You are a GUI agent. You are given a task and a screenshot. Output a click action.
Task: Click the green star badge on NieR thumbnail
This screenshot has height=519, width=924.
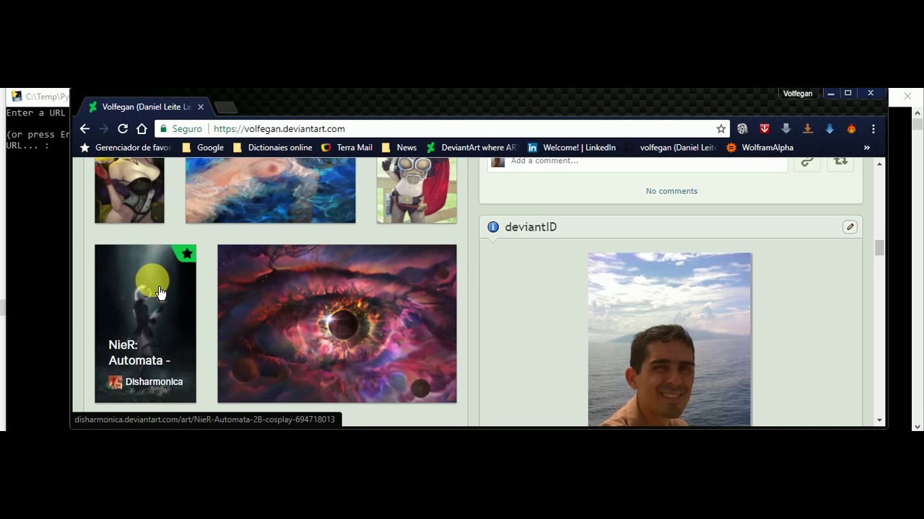coord(187,253)
